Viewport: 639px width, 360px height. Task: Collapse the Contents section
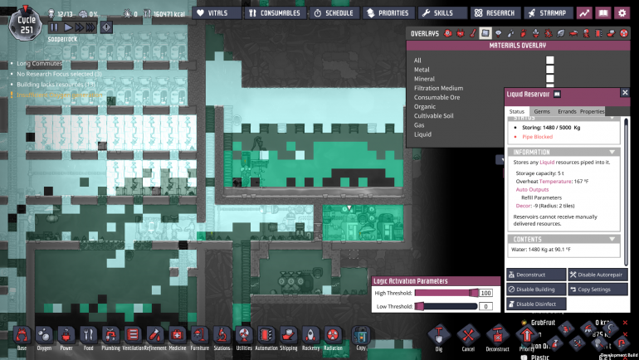[612, 239]
